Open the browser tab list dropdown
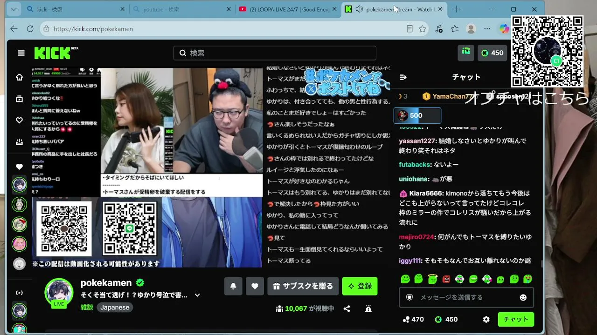 click(14, 9)
